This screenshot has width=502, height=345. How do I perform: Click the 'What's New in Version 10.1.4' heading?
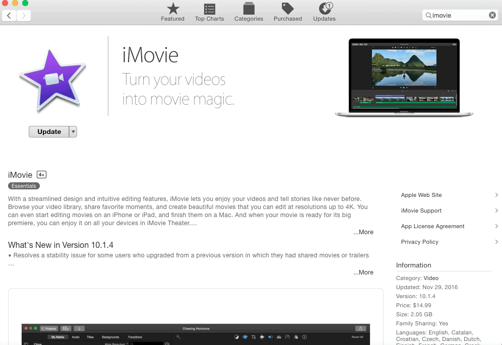pyautogui.click(x=60, y=245)
